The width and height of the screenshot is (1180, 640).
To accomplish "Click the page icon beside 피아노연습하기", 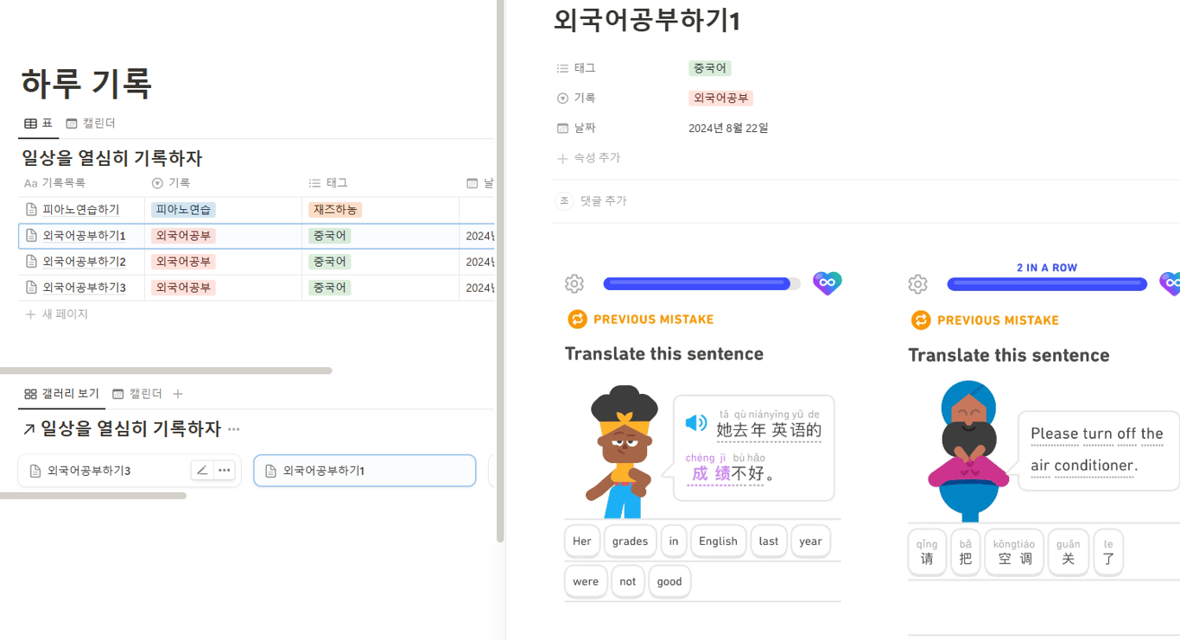I will tap(29, 209).
